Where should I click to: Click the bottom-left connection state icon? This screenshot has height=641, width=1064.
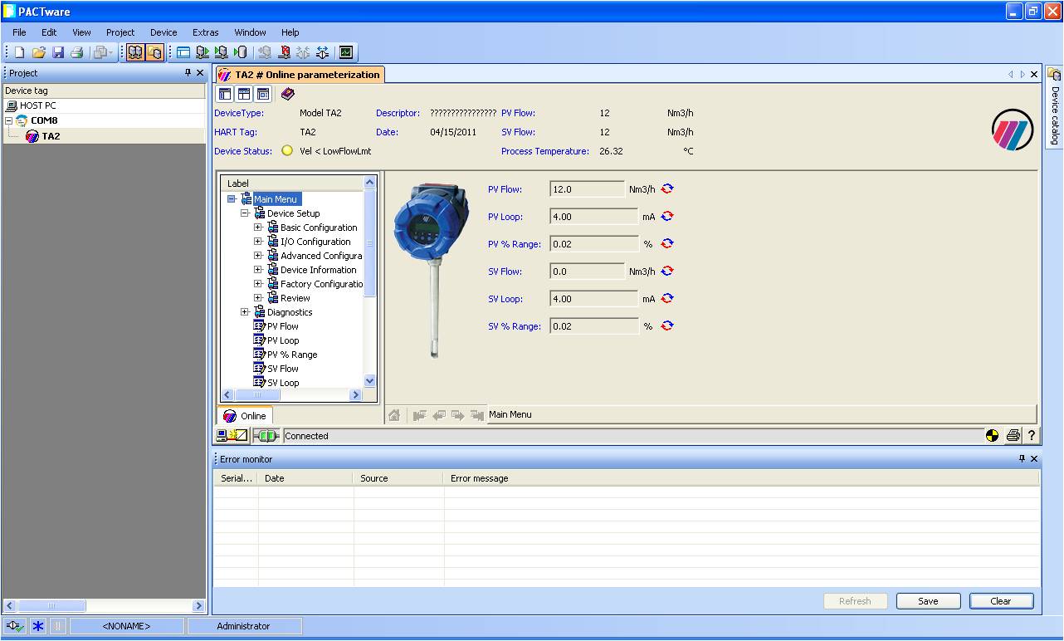click(15, 626)
